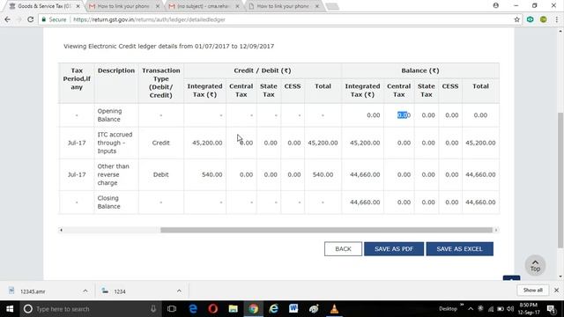Switch to the Gmail 'How to link your phone' tab
Viewport: 564px width, 317px height.
[x=123, y=6]
